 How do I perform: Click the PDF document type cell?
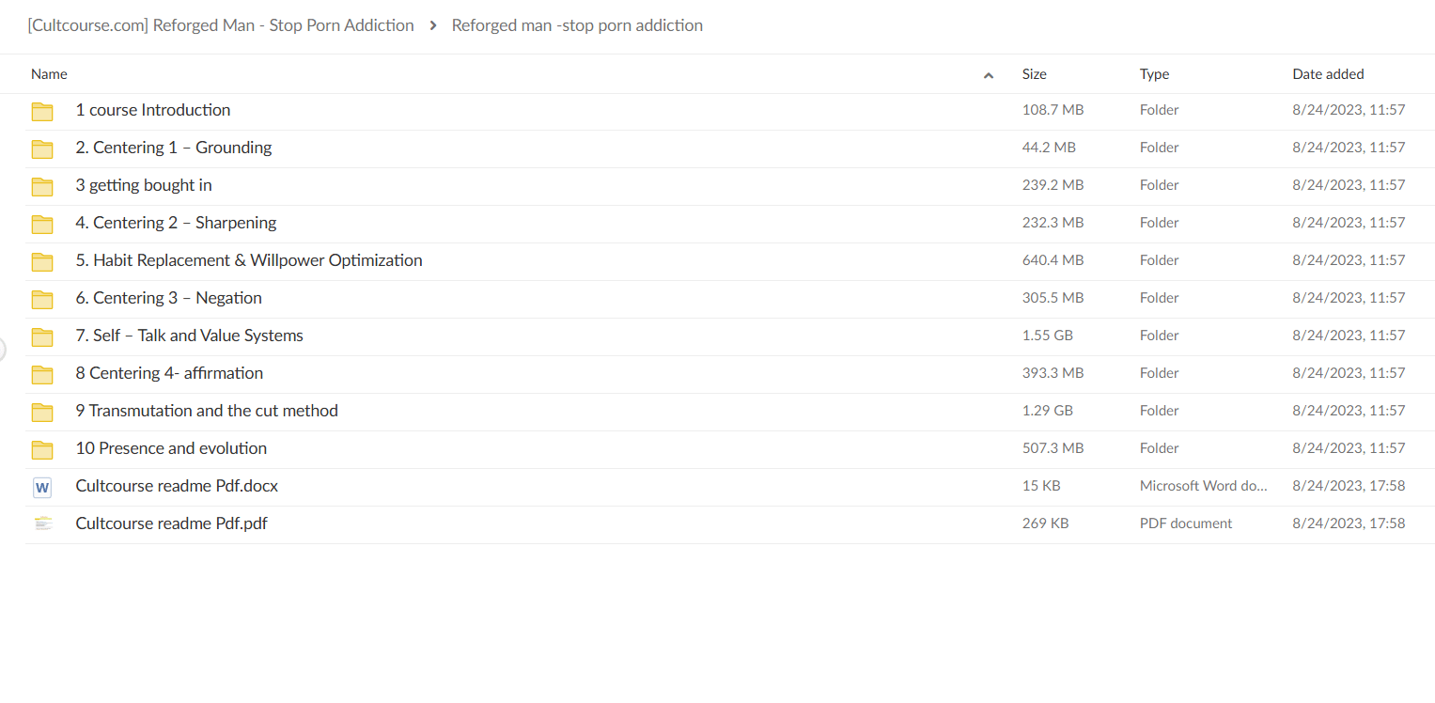[1186, 523]
